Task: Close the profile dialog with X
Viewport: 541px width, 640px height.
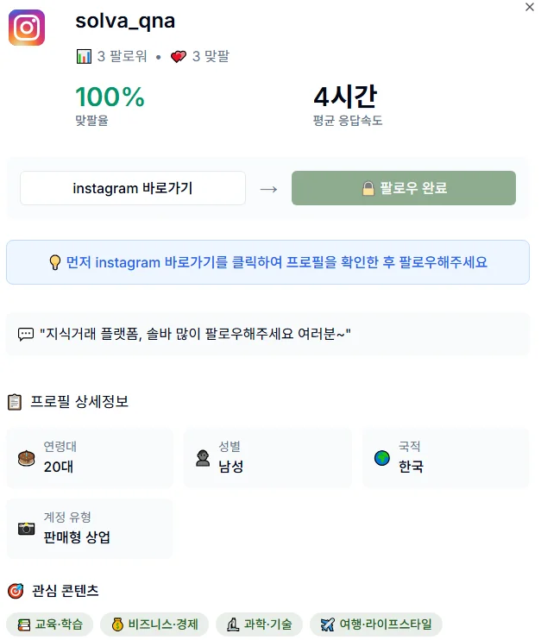Action: (530, 7)
